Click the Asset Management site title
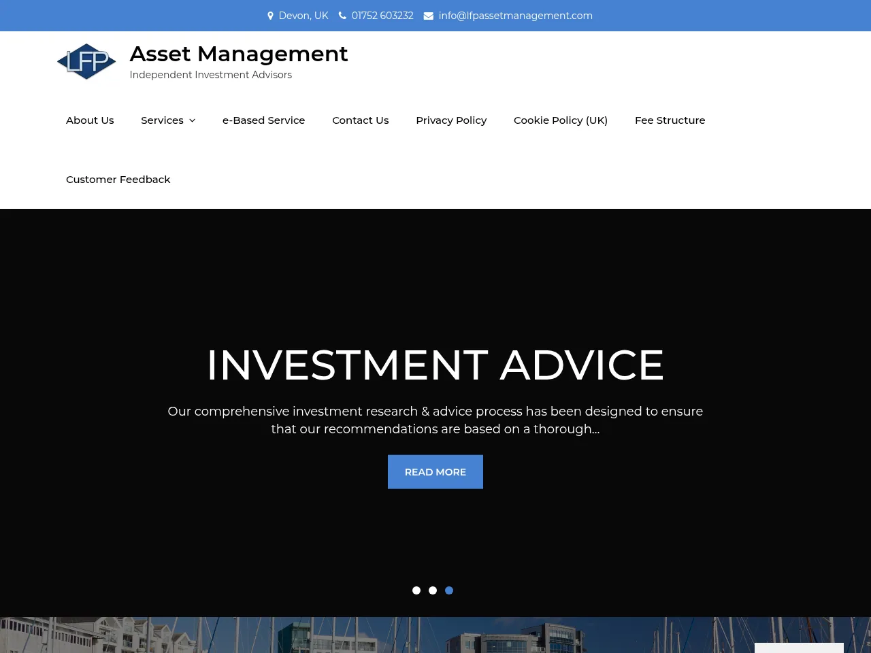Viewport: 871px width, 653px height. click(x=239, y=54)
